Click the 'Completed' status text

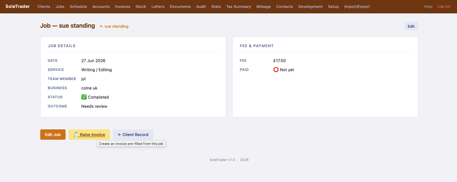click(98, 97)
